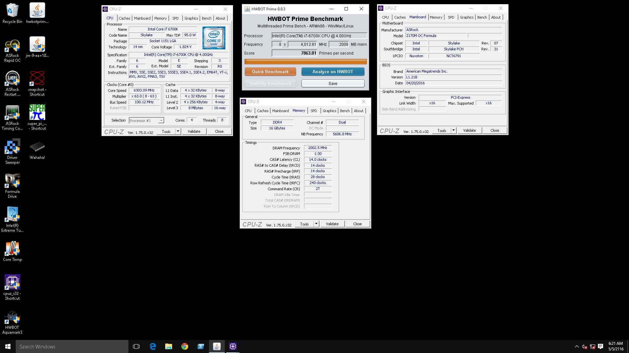Open File Explorer from the taskbar
This screenshot has height=353, width=629.
pos(168,346)
